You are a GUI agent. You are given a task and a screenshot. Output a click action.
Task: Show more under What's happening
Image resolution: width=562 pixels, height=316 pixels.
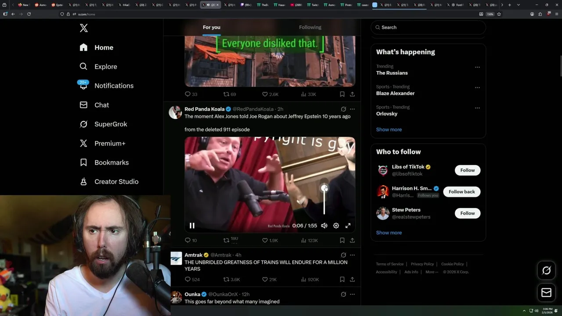pyautogui.click(x=389, y=129)
